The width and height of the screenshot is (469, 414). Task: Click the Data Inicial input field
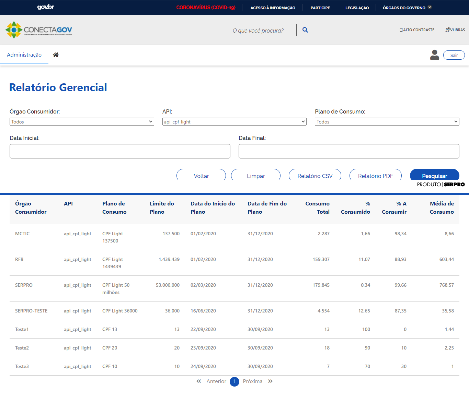click(120, 151)
